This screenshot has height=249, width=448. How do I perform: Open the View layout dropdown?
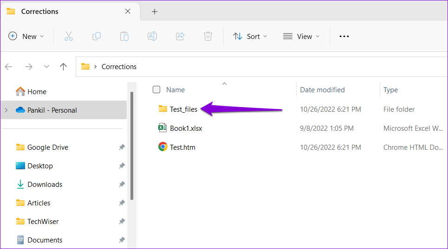click(301, 36)
